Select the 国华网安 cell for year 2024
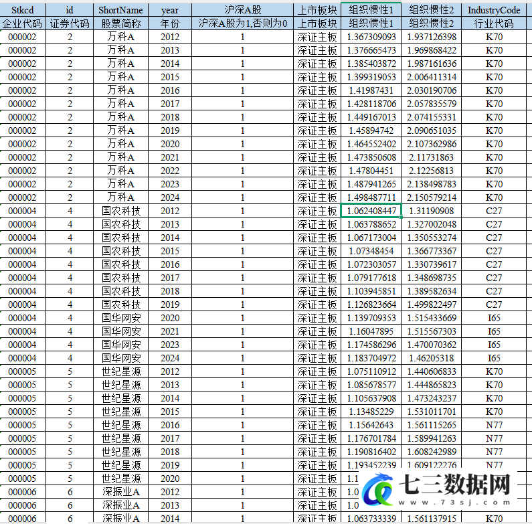Screen dimensions: 532x524 click(x=120, y=358)
